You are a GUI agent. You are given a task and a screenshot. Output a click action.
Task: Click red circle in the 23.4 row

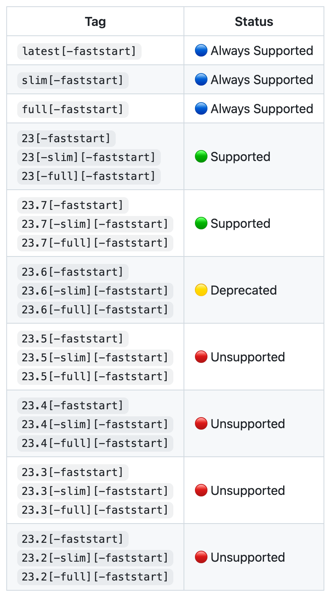click(x=201, y=424)
